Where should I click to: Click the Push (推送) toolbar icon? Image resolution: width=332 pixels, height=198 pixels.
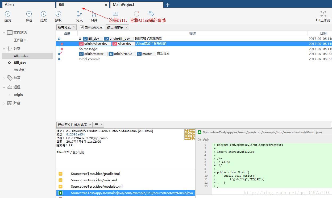pos(29,14)
